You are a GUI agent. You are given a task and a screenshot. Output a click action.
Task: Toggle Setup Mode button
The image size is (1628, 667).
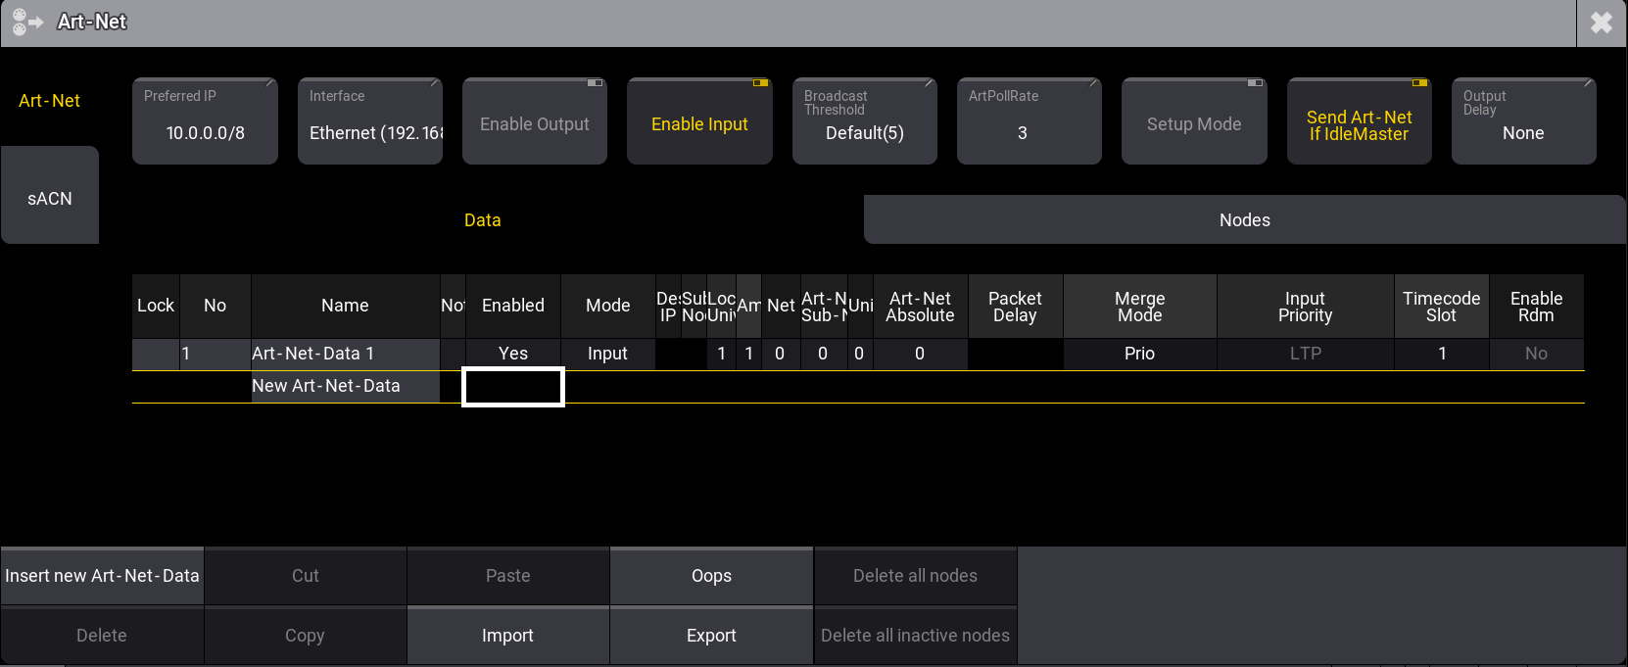click(x=1193, y=122)
